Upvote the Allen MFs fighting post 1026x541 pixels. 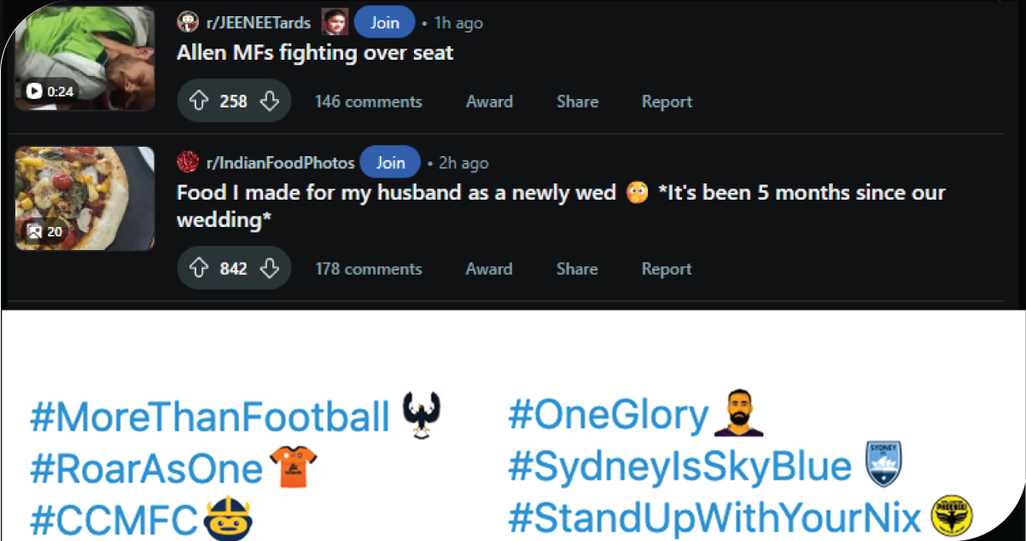pos(198,102)
